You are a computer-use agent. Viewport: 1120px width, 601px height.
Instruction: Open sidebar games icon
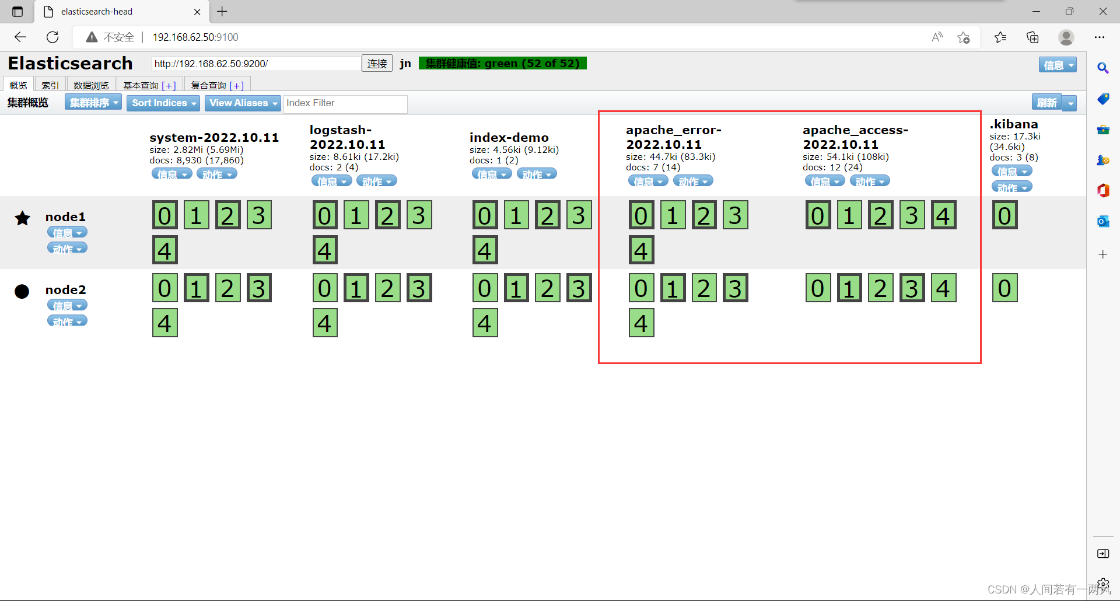point(1103,160)
